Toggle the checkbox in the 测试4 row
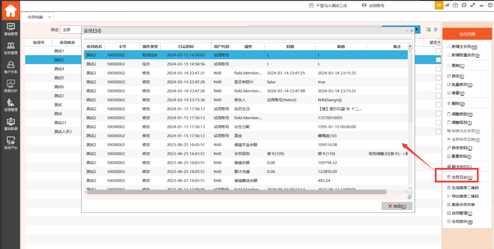The width and height of the screenshot is (494, 249). pos(438,69)
